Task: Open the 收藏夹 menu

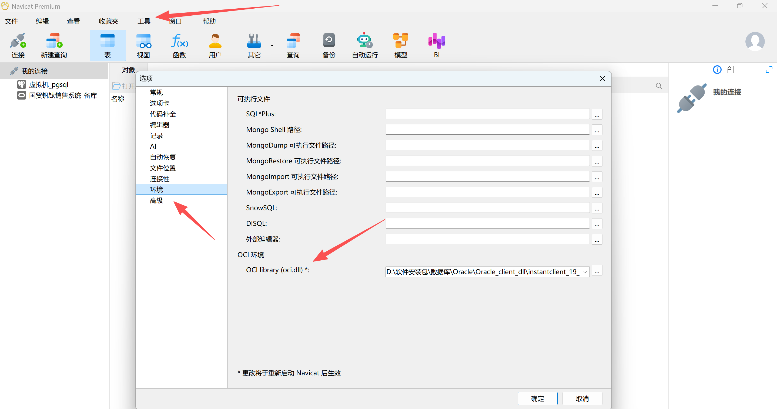Action: (109, 21)
